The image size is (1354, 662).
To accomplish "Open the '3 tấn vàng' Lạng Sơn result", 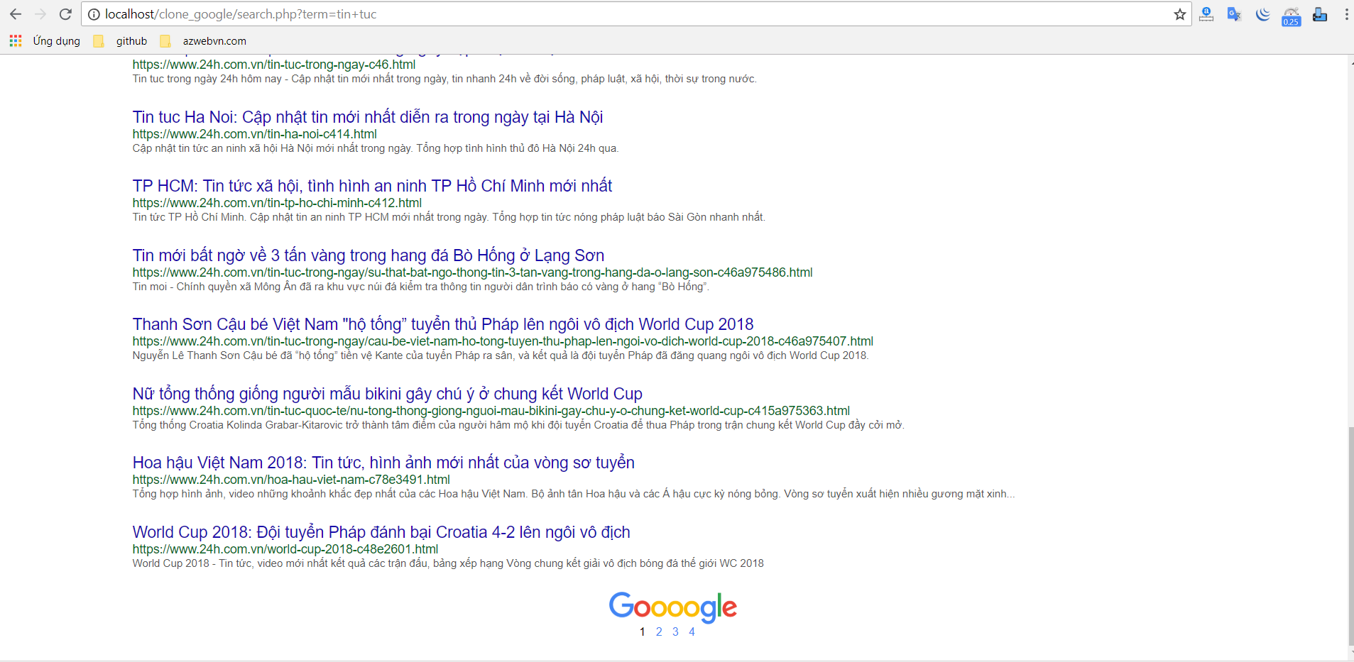I will click(x=368, y=255).
